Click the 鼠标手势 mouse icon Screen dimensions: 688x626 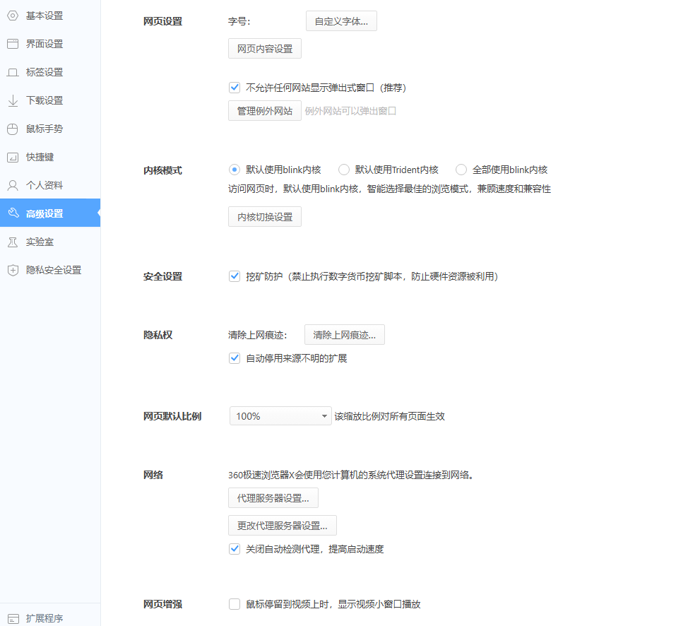pos(13,129)
